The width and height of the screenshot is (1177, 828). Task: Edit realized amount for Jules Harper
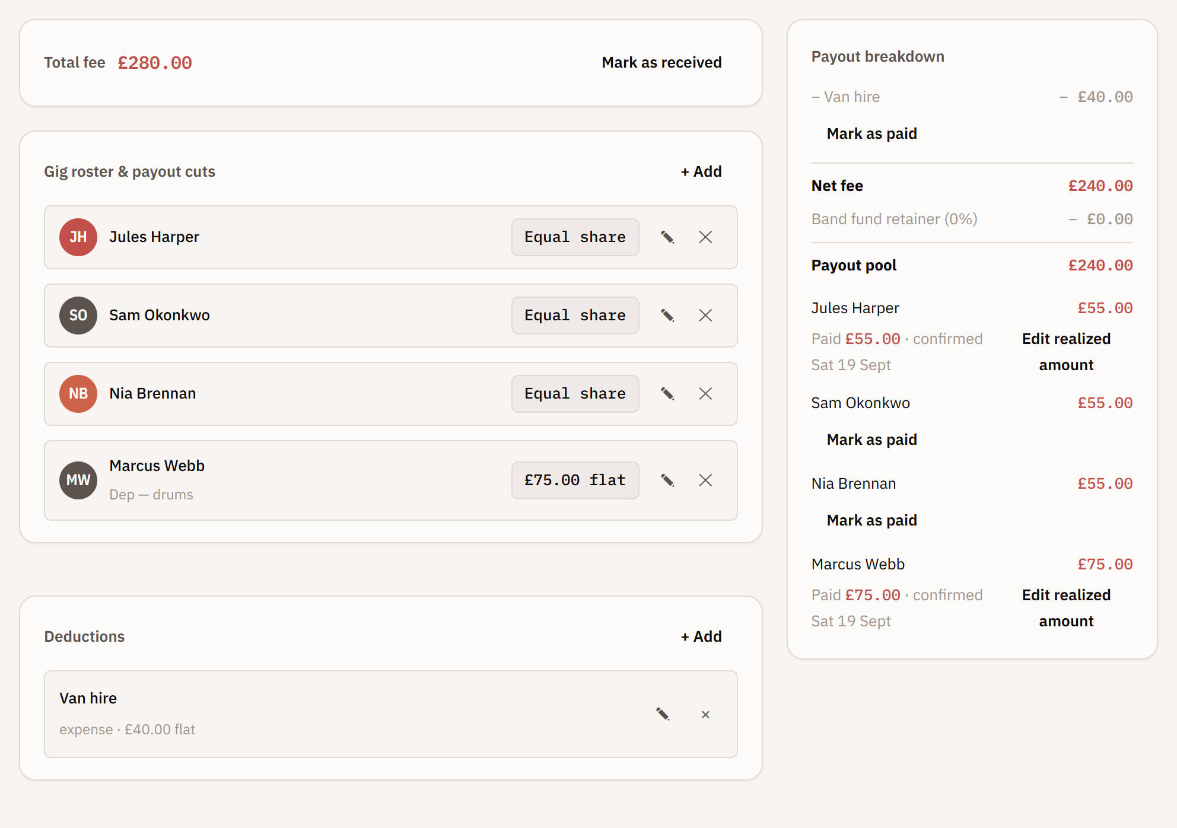tap(1066, 352)
